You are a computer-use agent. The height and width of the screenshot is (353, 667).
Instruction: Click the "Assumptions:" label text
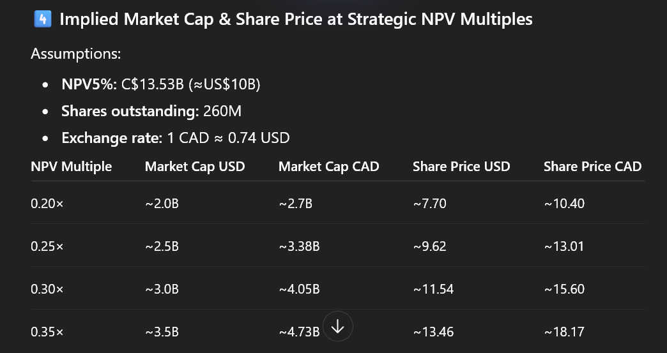pyautogui.click(x=75, y=54)
